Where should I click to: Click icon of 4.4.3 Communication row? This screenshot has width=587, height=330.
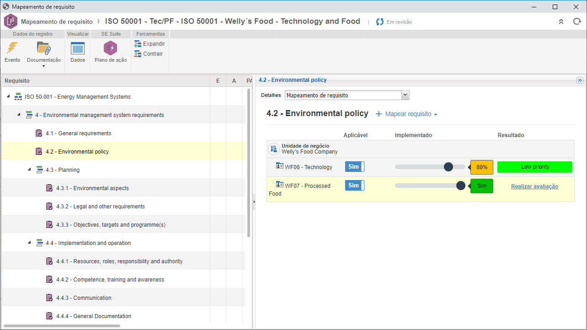pos(49,298)
